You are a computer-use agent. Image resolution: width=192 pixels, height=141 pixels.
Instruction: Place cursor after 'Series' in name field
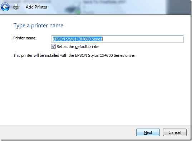(x=103, y=39)
